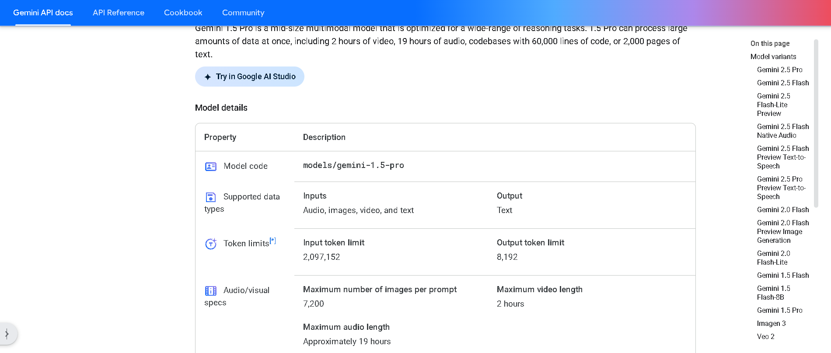This screenshot has height=353, width=831.
Task: Jump to Gemini 1.5 Flash-8B section
Action: coord(773,293)
